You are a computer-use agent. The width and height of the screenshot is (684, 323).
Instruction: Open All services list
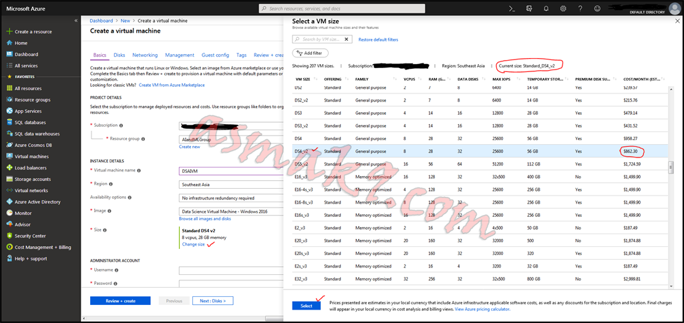[x=26, y=66]
